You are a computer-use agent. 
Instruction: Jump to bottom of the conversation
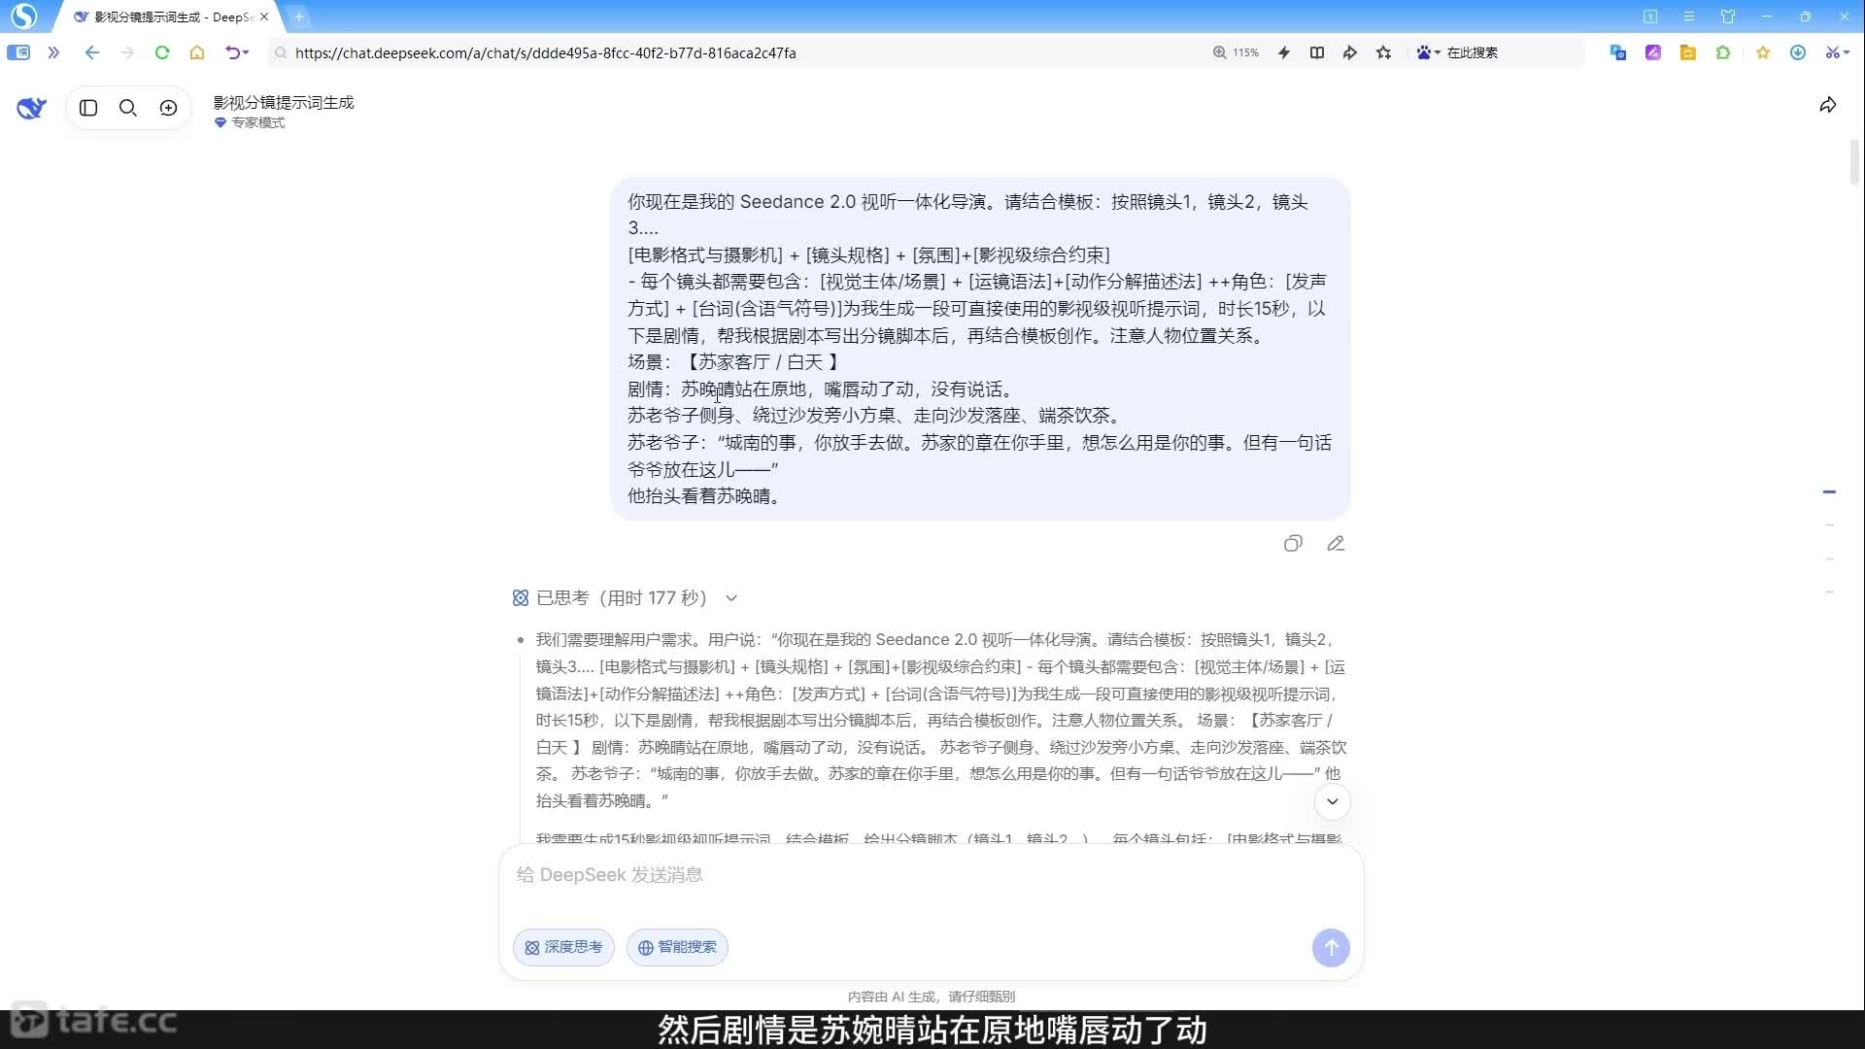point(1333,801)
